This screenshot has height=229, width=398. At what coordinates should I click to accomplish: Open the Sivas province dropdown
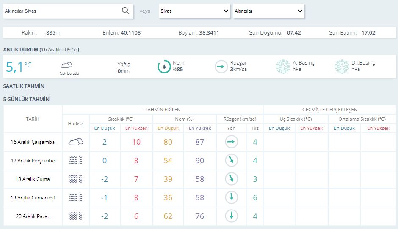pyautogui.click(x=195, y=11)
